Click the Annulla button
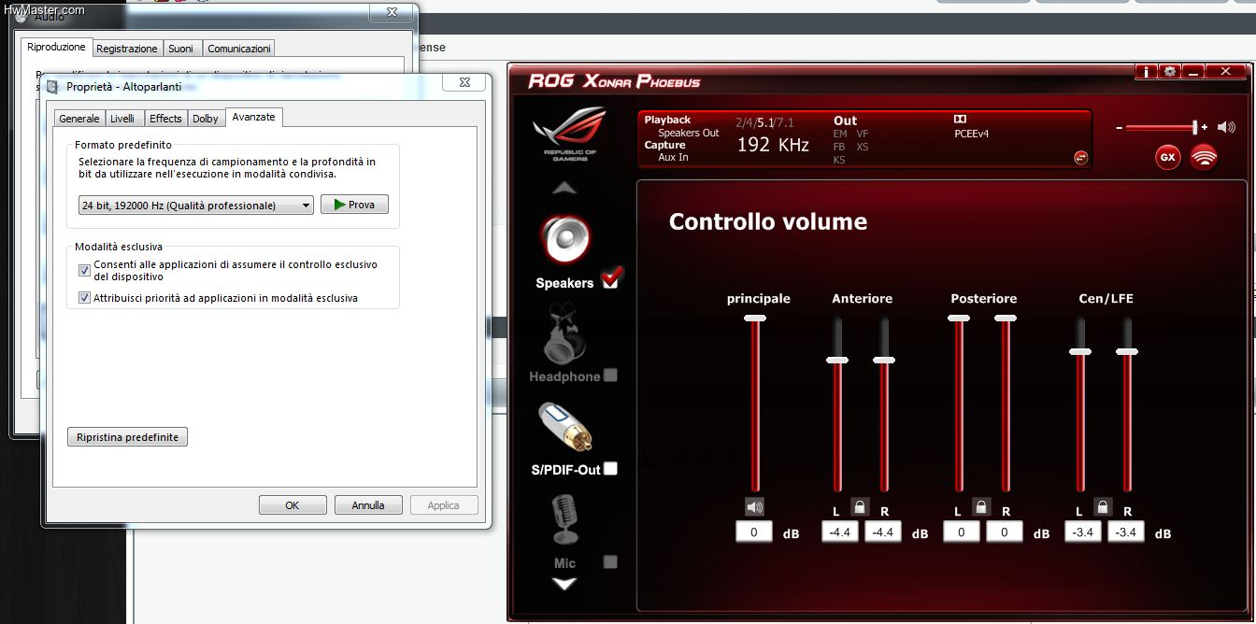This screenshot has width=1256, height=624. [368, 505]
